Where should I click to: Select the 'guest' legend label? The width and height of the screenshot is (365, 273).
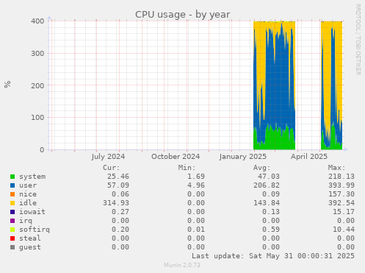pyautogui.click(x=30, y=247)
